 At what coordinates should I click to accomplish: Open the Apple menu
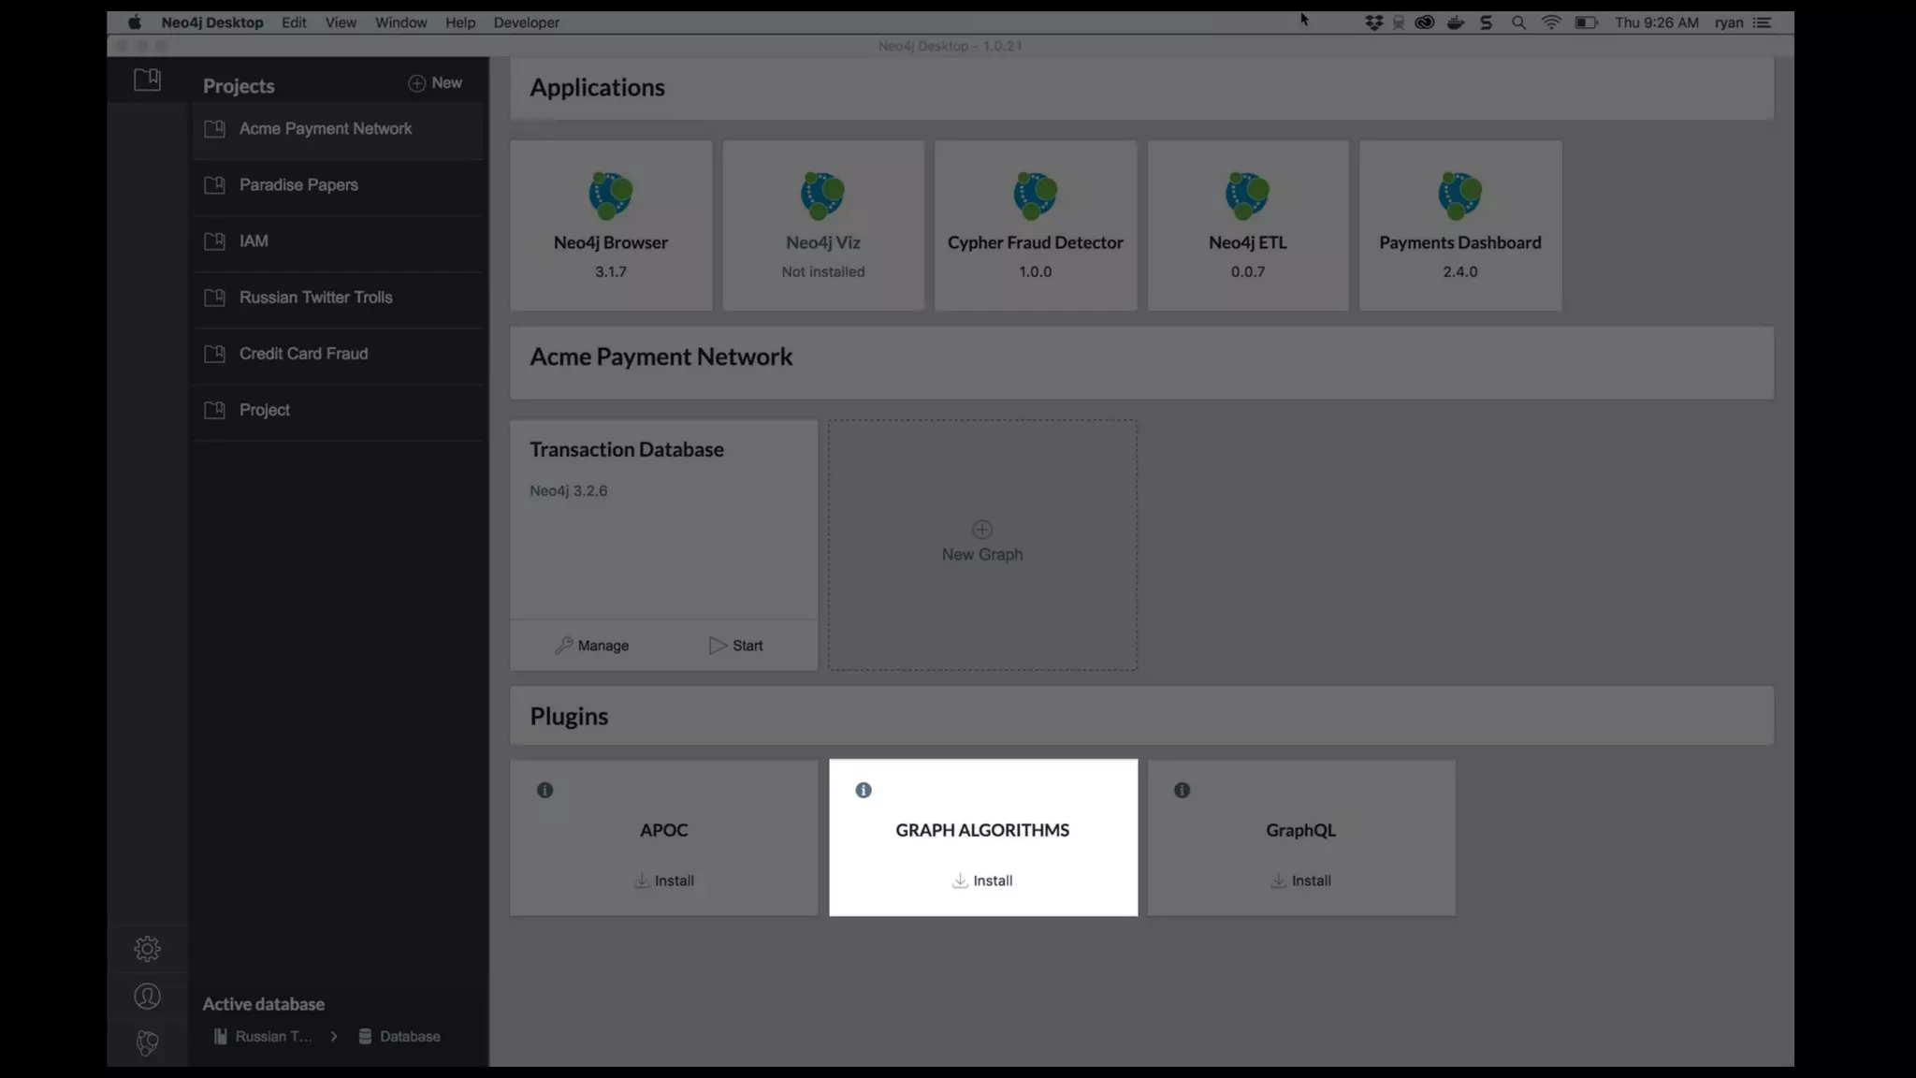[135, 22]
